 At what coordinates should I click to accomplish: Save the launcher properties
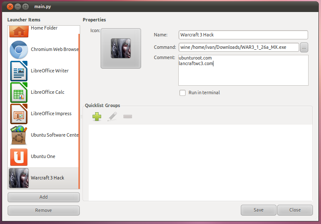tap(258, 210)
